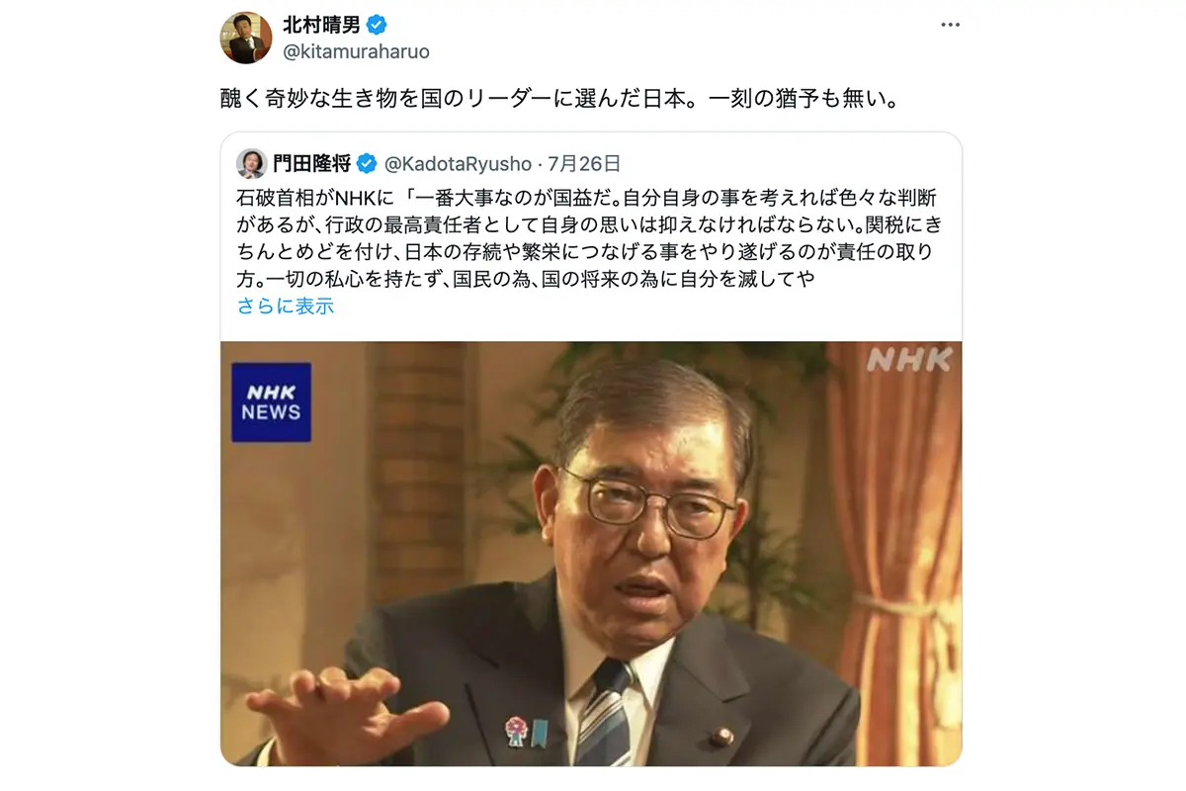
Task: Expand quoted text with さらに表示
Action: coord(286,307)
